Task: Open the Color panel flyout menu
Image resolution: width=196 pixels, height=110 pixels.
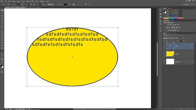Action: point(195,9)
